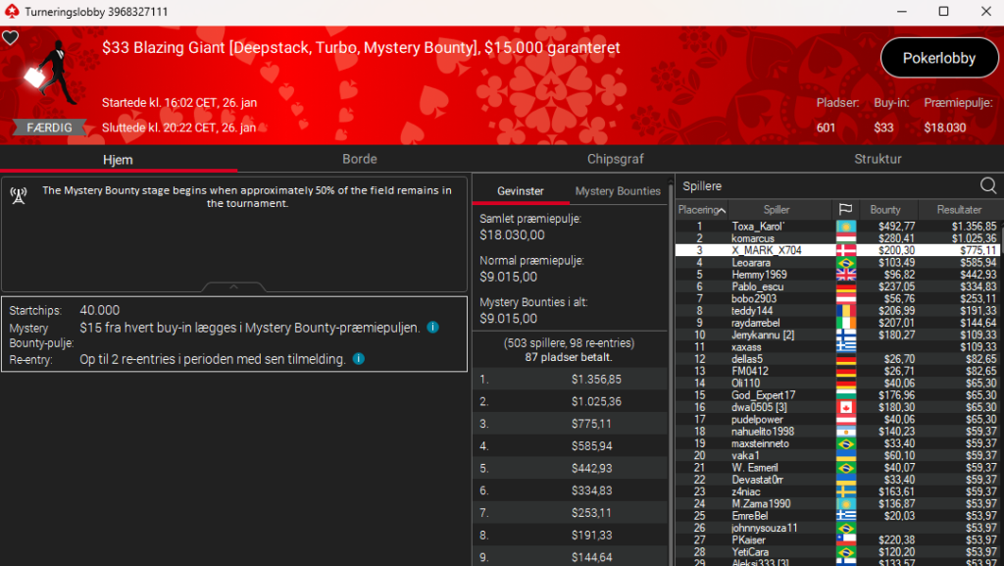Click info icon beside Re-entry description
Image resolution: width=1004 pixels, height=566 pixels.
(x=358, y=359)
